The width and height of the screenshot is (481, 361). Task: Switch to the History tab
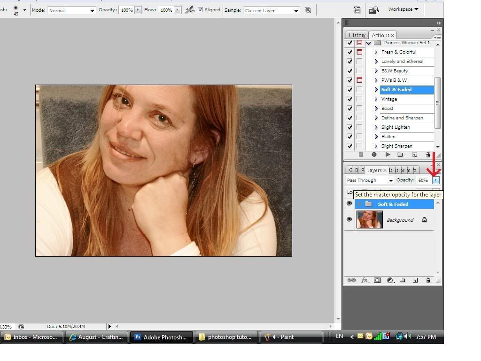pos(357,35)
